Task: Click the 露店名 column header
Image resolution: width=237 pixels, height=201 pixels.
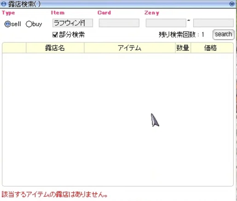Action: tap(55, 48)
